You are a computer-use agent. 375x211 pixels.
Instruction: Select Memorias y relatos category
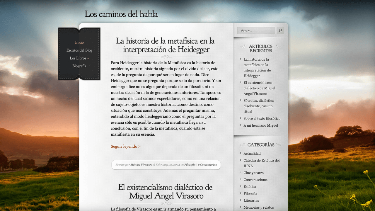(259, 207)
